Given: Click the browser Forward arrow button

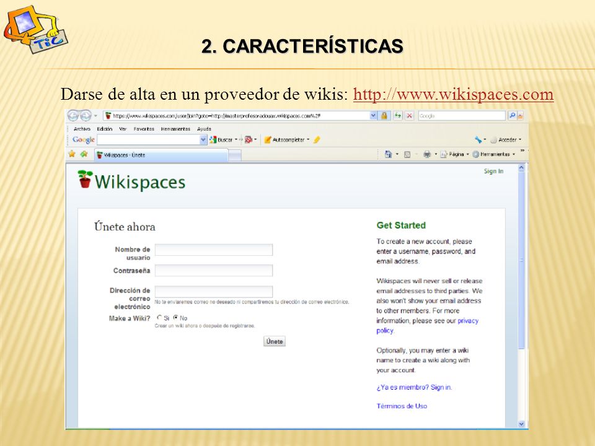Looking at the screenshot, I should (x=86, y=115).
